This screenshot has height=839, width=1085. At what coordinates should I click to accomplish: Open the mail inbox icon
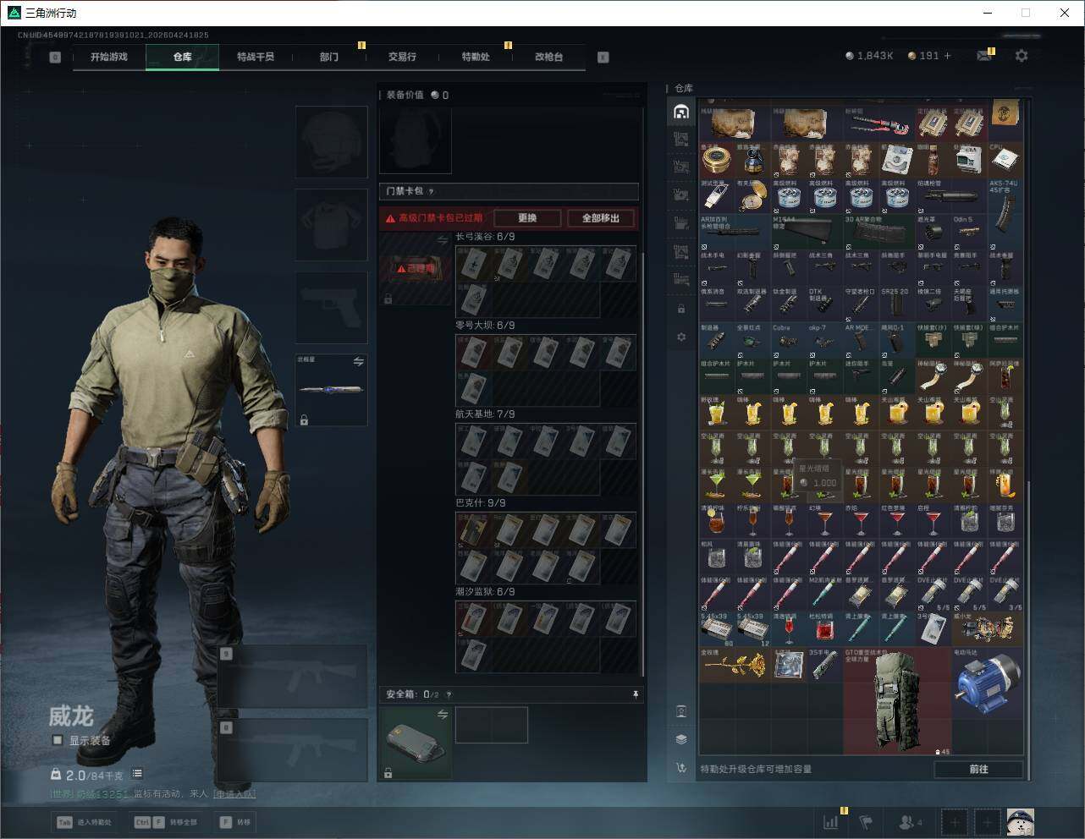click(x=984, y=56)
